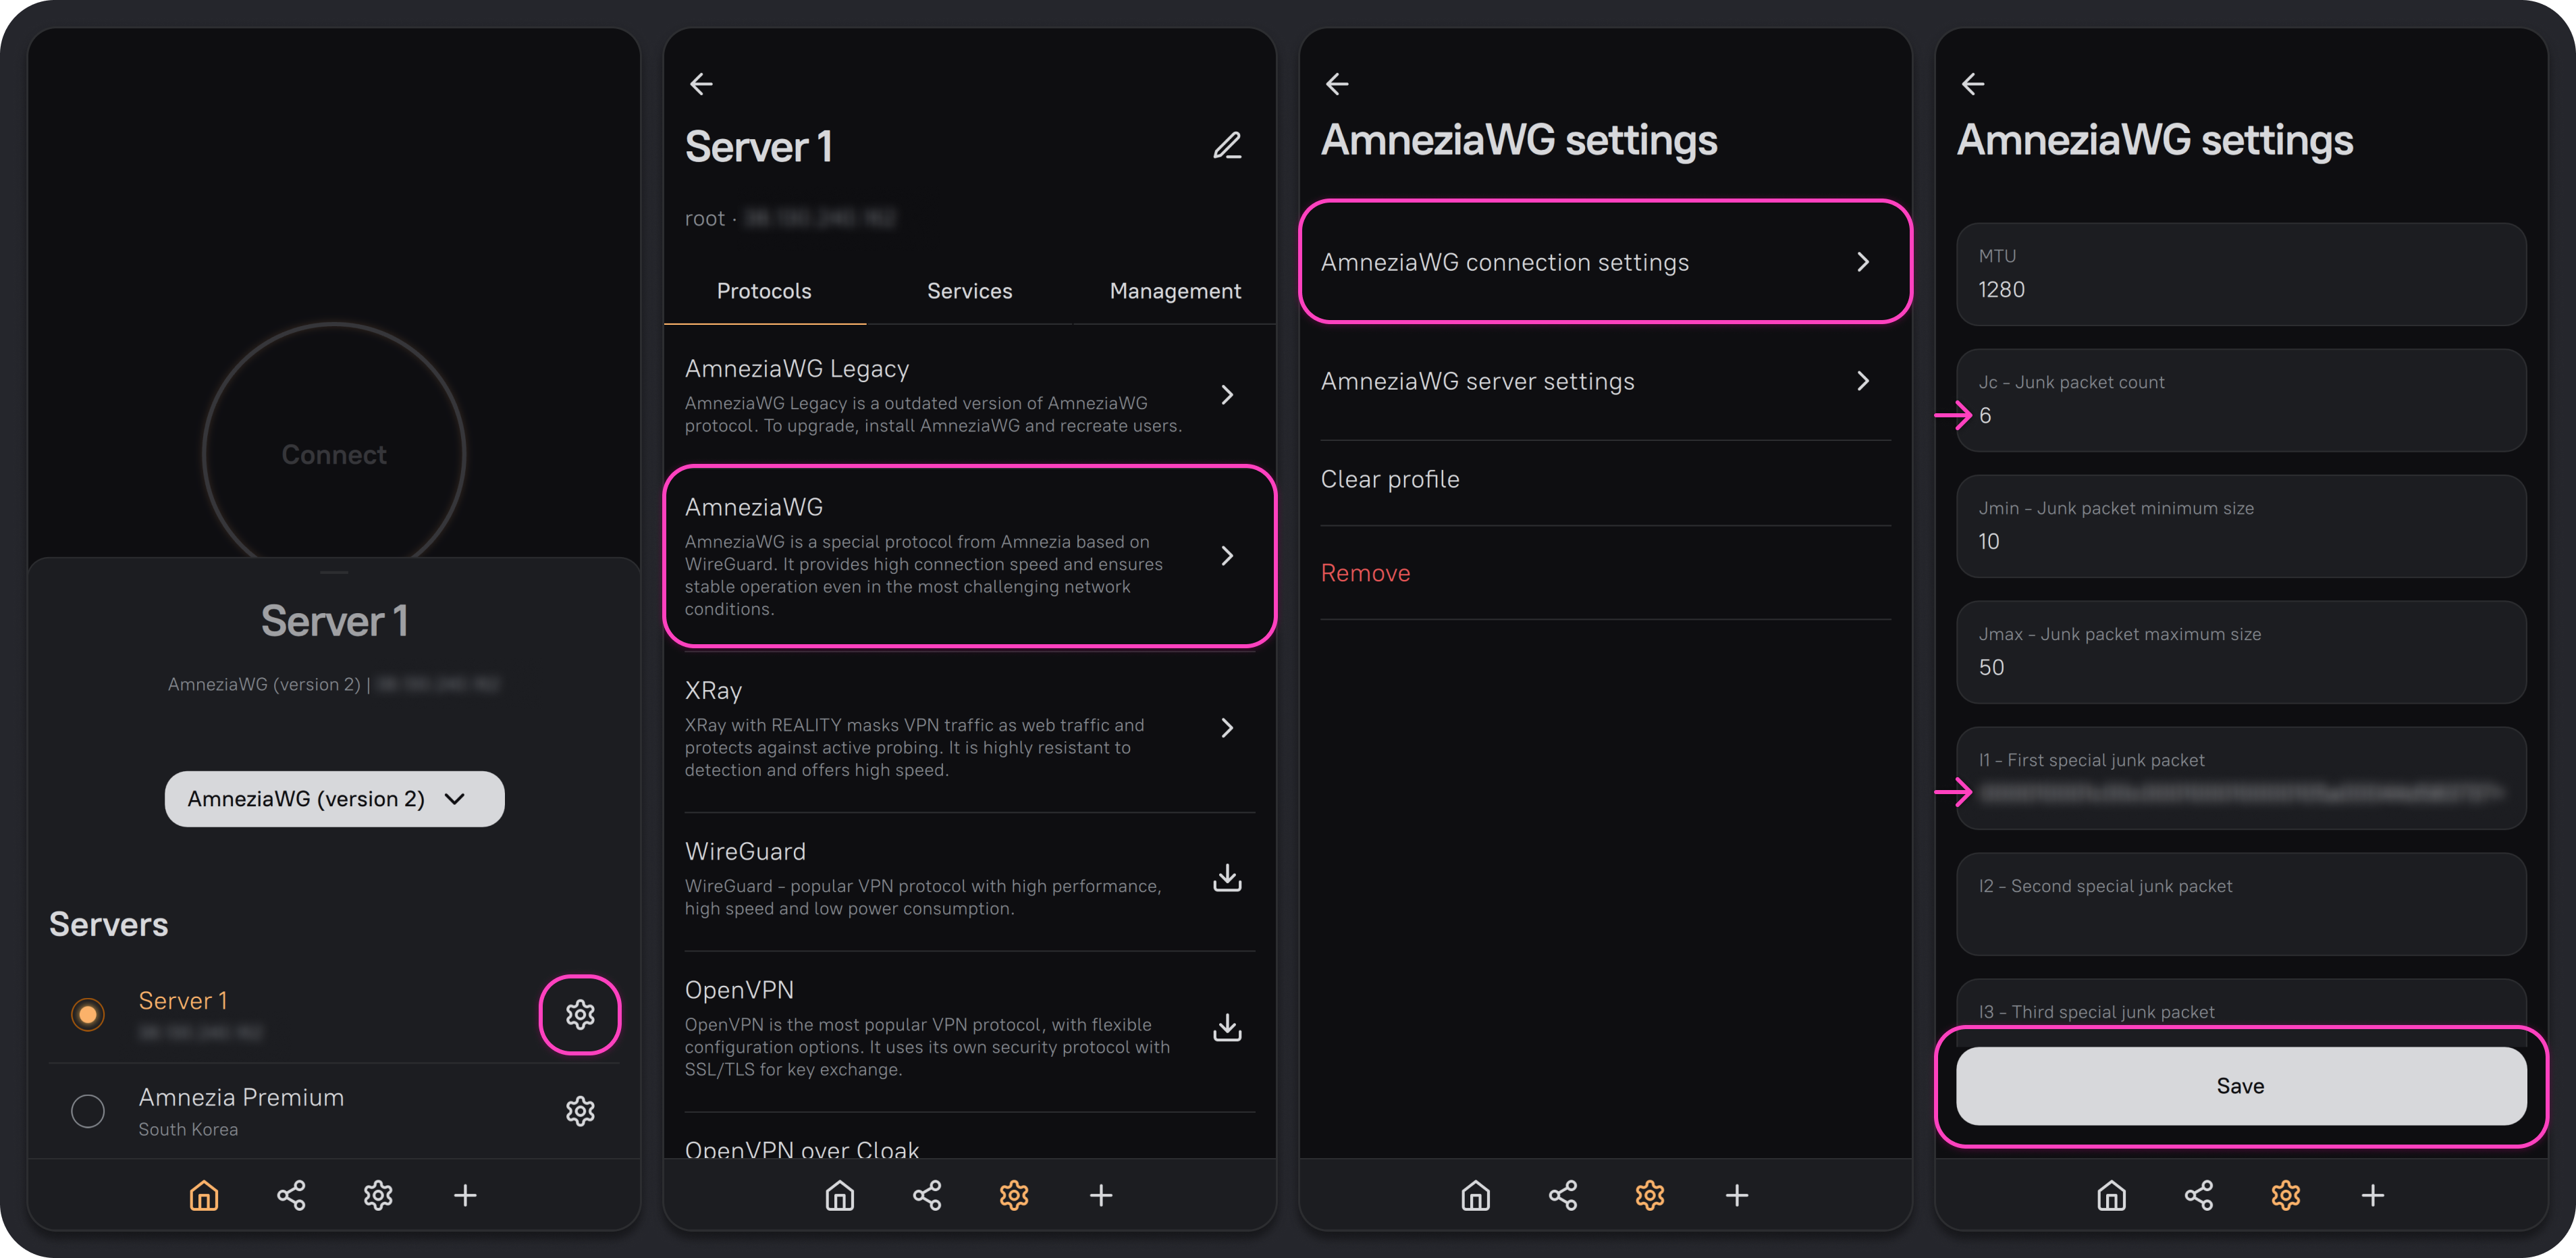Image resolution: width=2576 pixels, height=1258 pixels.
Task: Click the OpenVPN download install icon
Action: point(1227,1028)
